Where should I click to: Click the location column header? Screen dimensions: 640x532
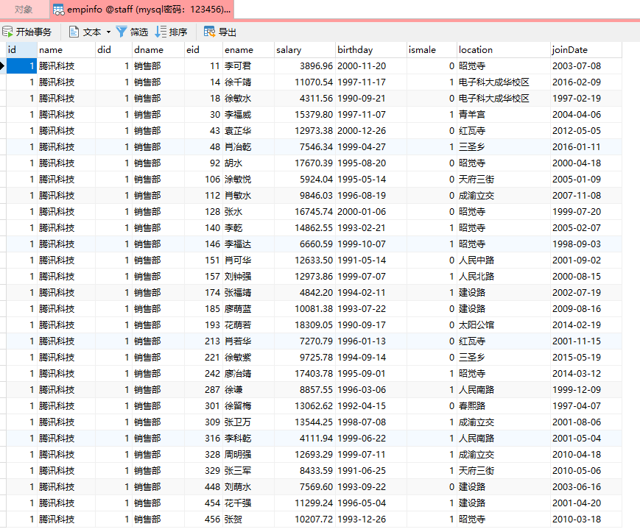tap(504, 50)
